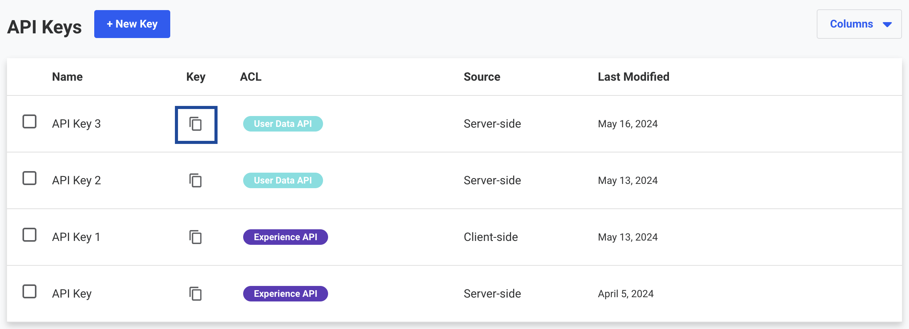Click the ACL column header

(x=251, y=77)
